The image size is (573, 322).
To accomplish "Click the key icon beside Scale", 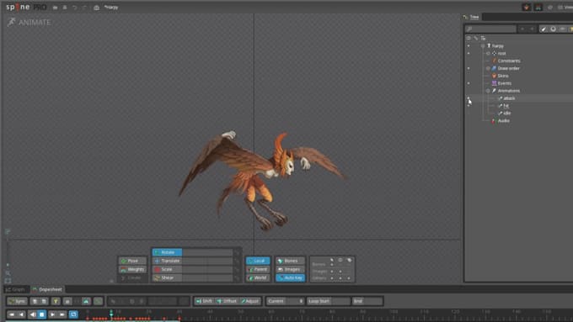I will 237,269.
